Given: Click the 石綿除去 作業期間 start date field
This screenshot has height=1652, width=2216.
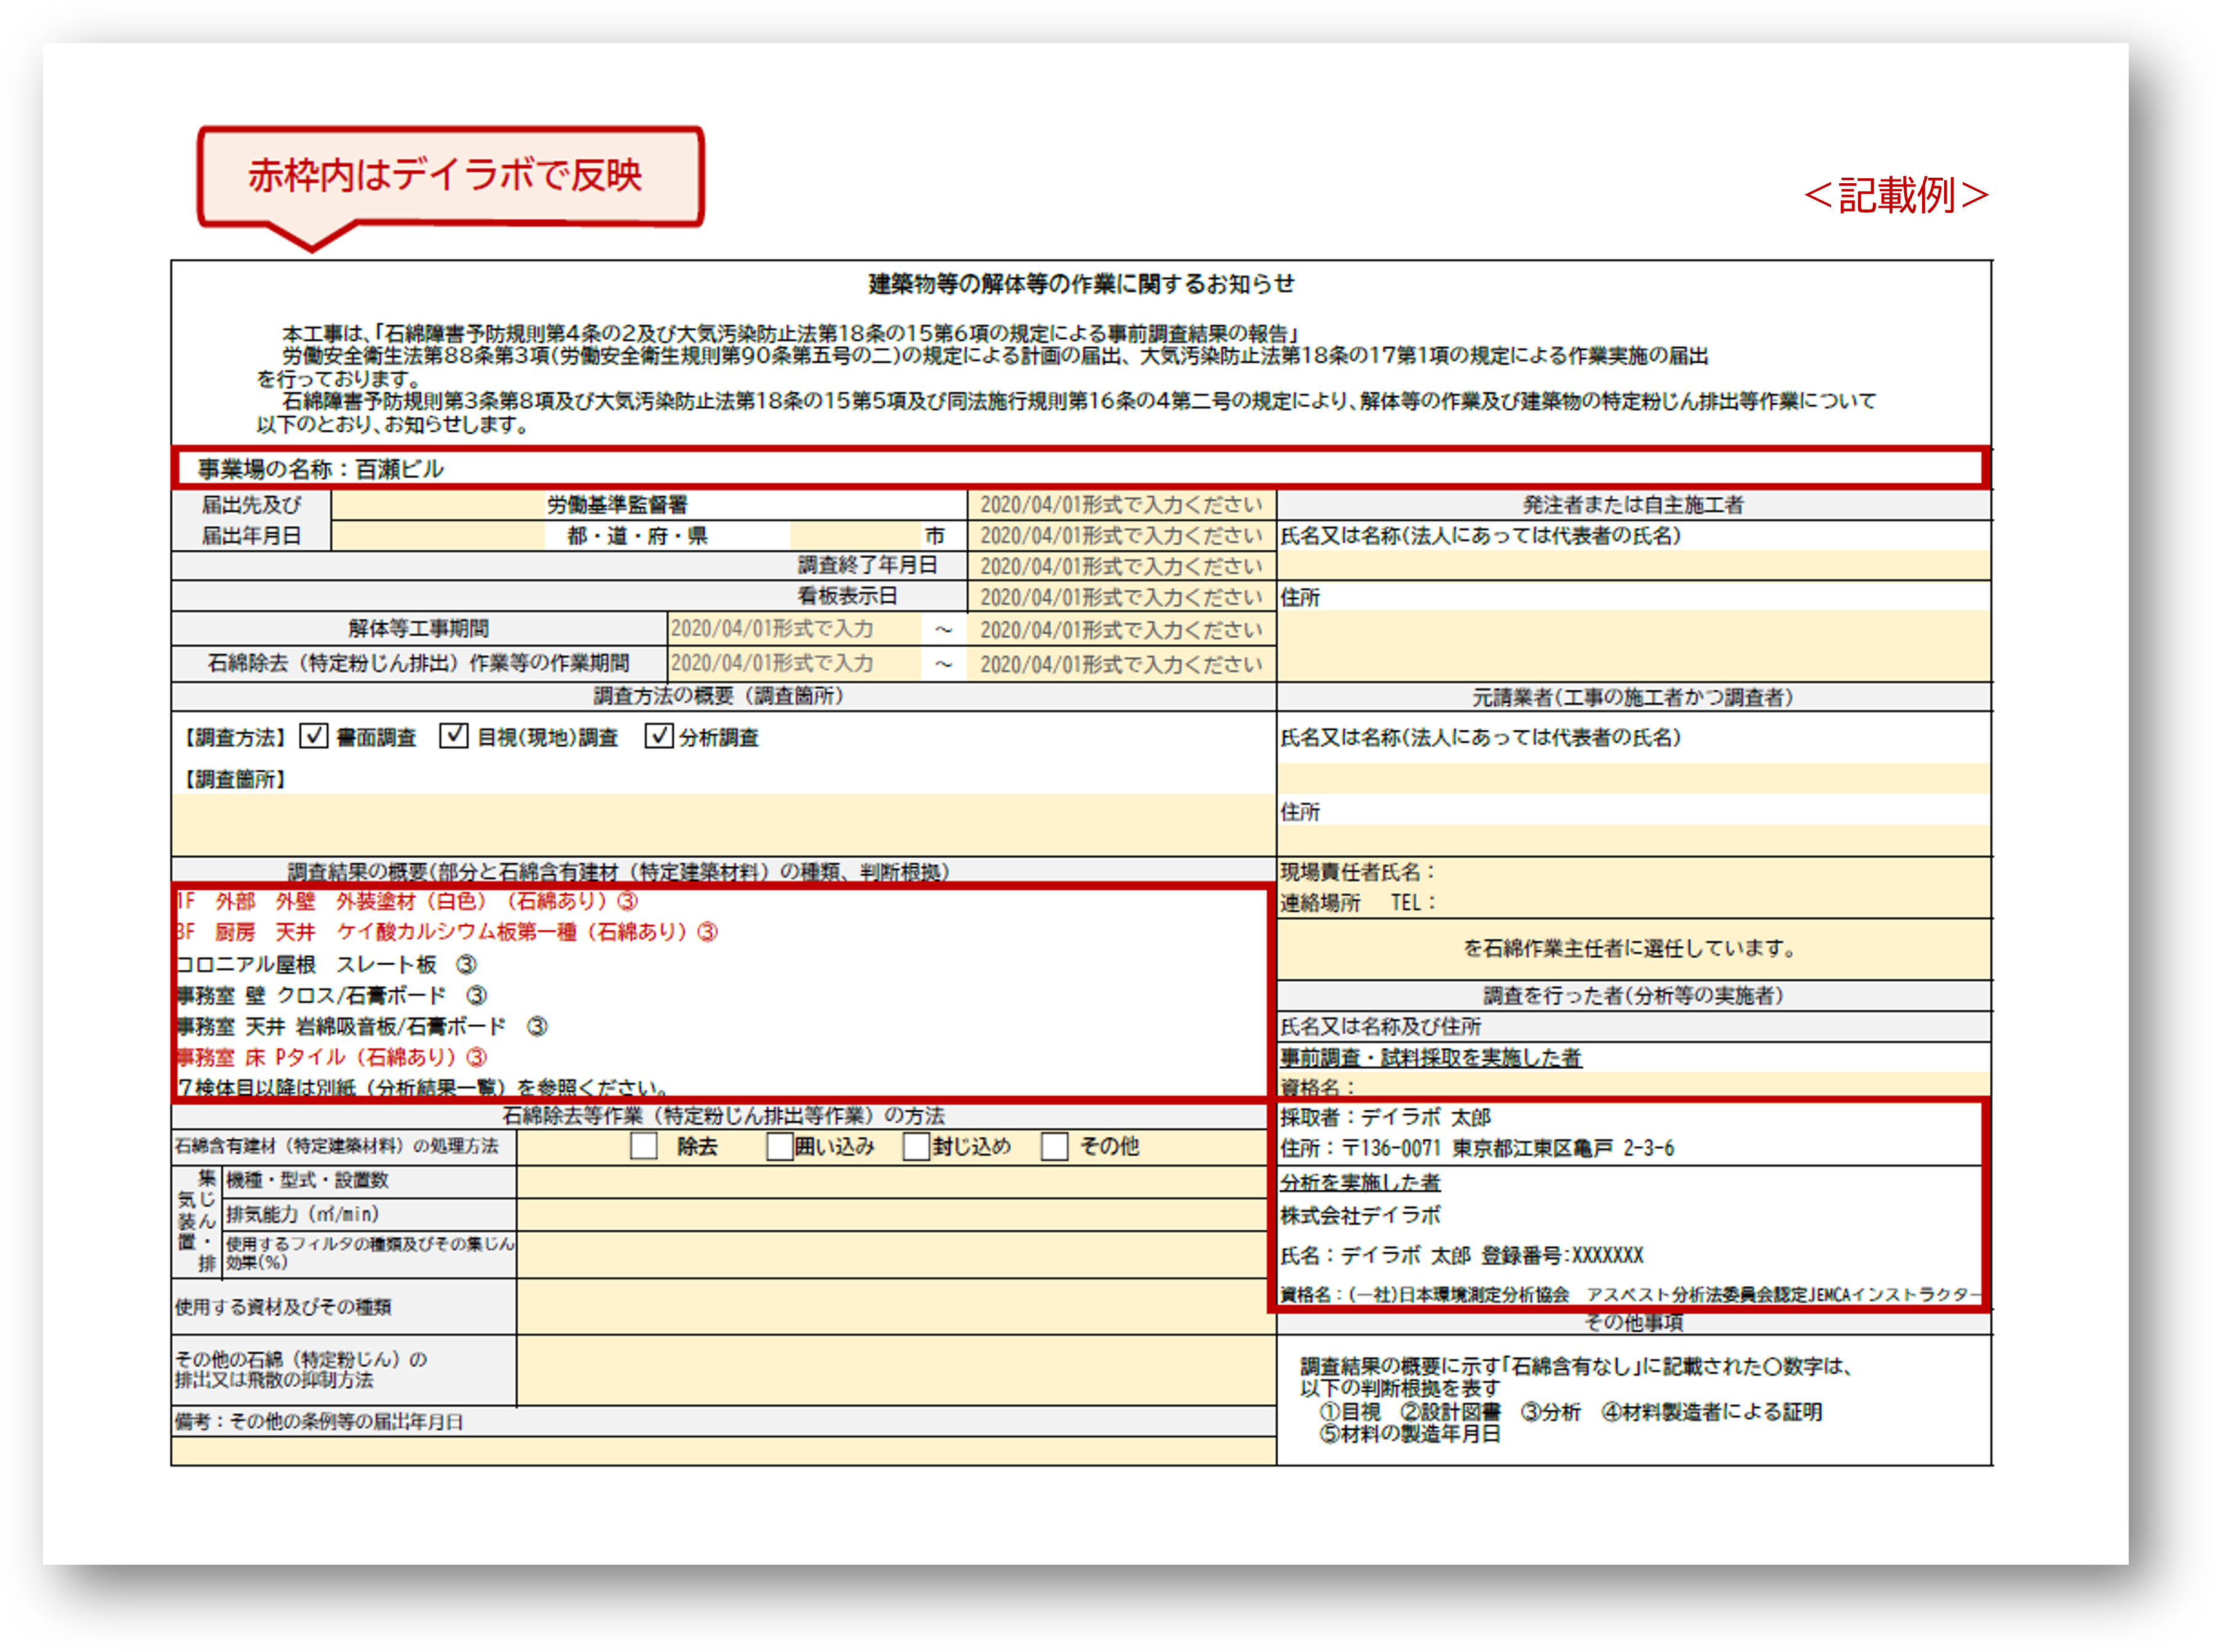Looking at the screenshot, I should coord(794,663).
